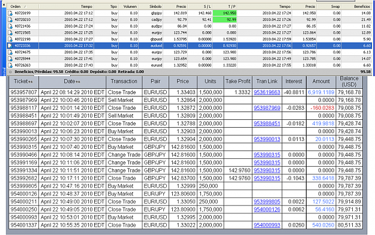
Task: Click Take Profit value 1.3332
Action: pos(242,92)
